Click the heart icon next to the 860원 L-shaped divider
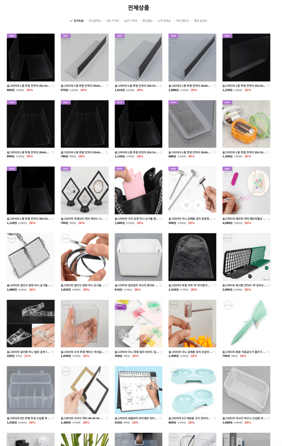The width and height of the screenshot is (282, 446). pos(52,86)
